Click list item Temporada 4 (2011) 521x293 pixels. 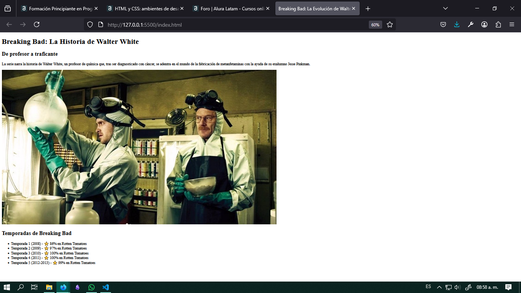pyautogui.click(x=50, y=258)
